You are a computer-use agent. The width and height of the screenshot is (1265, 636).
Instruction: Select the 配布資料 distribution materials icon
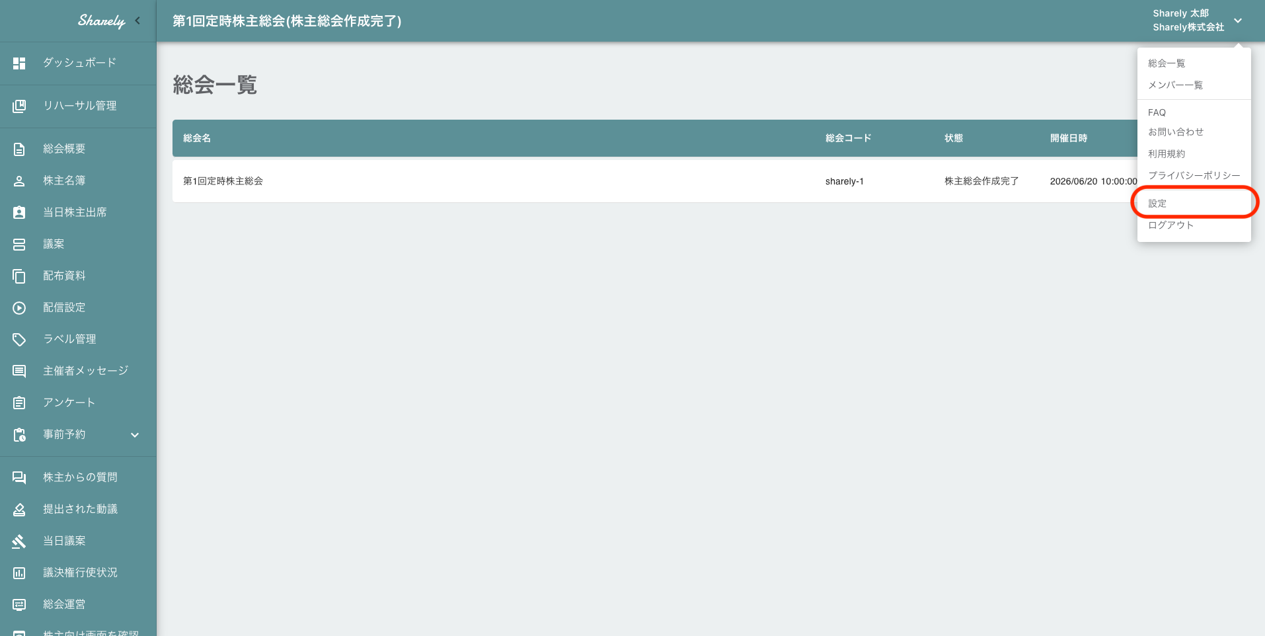click(19, 275)
